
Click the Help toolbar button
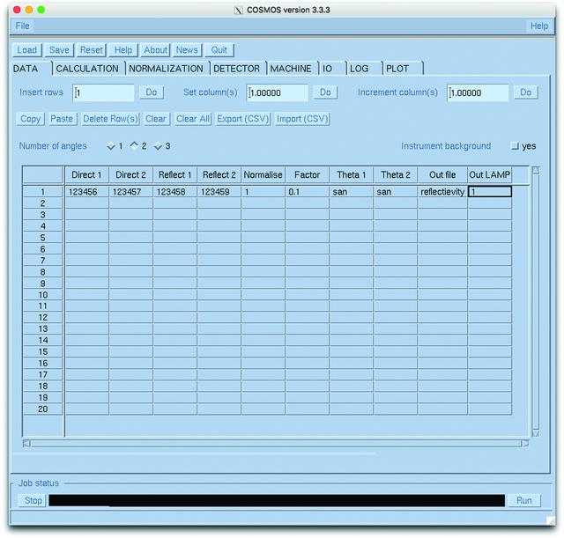123,50
